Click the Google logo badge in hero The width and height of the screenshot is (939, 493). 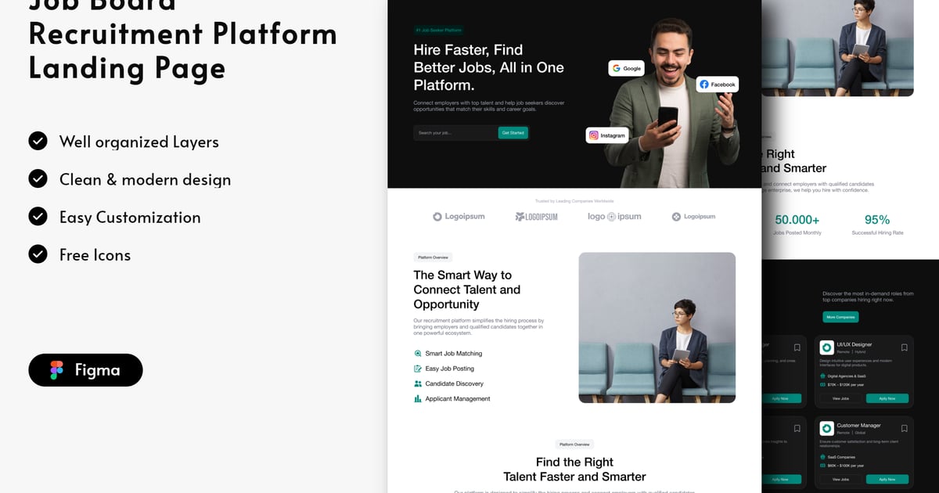[x=626, y=68]
